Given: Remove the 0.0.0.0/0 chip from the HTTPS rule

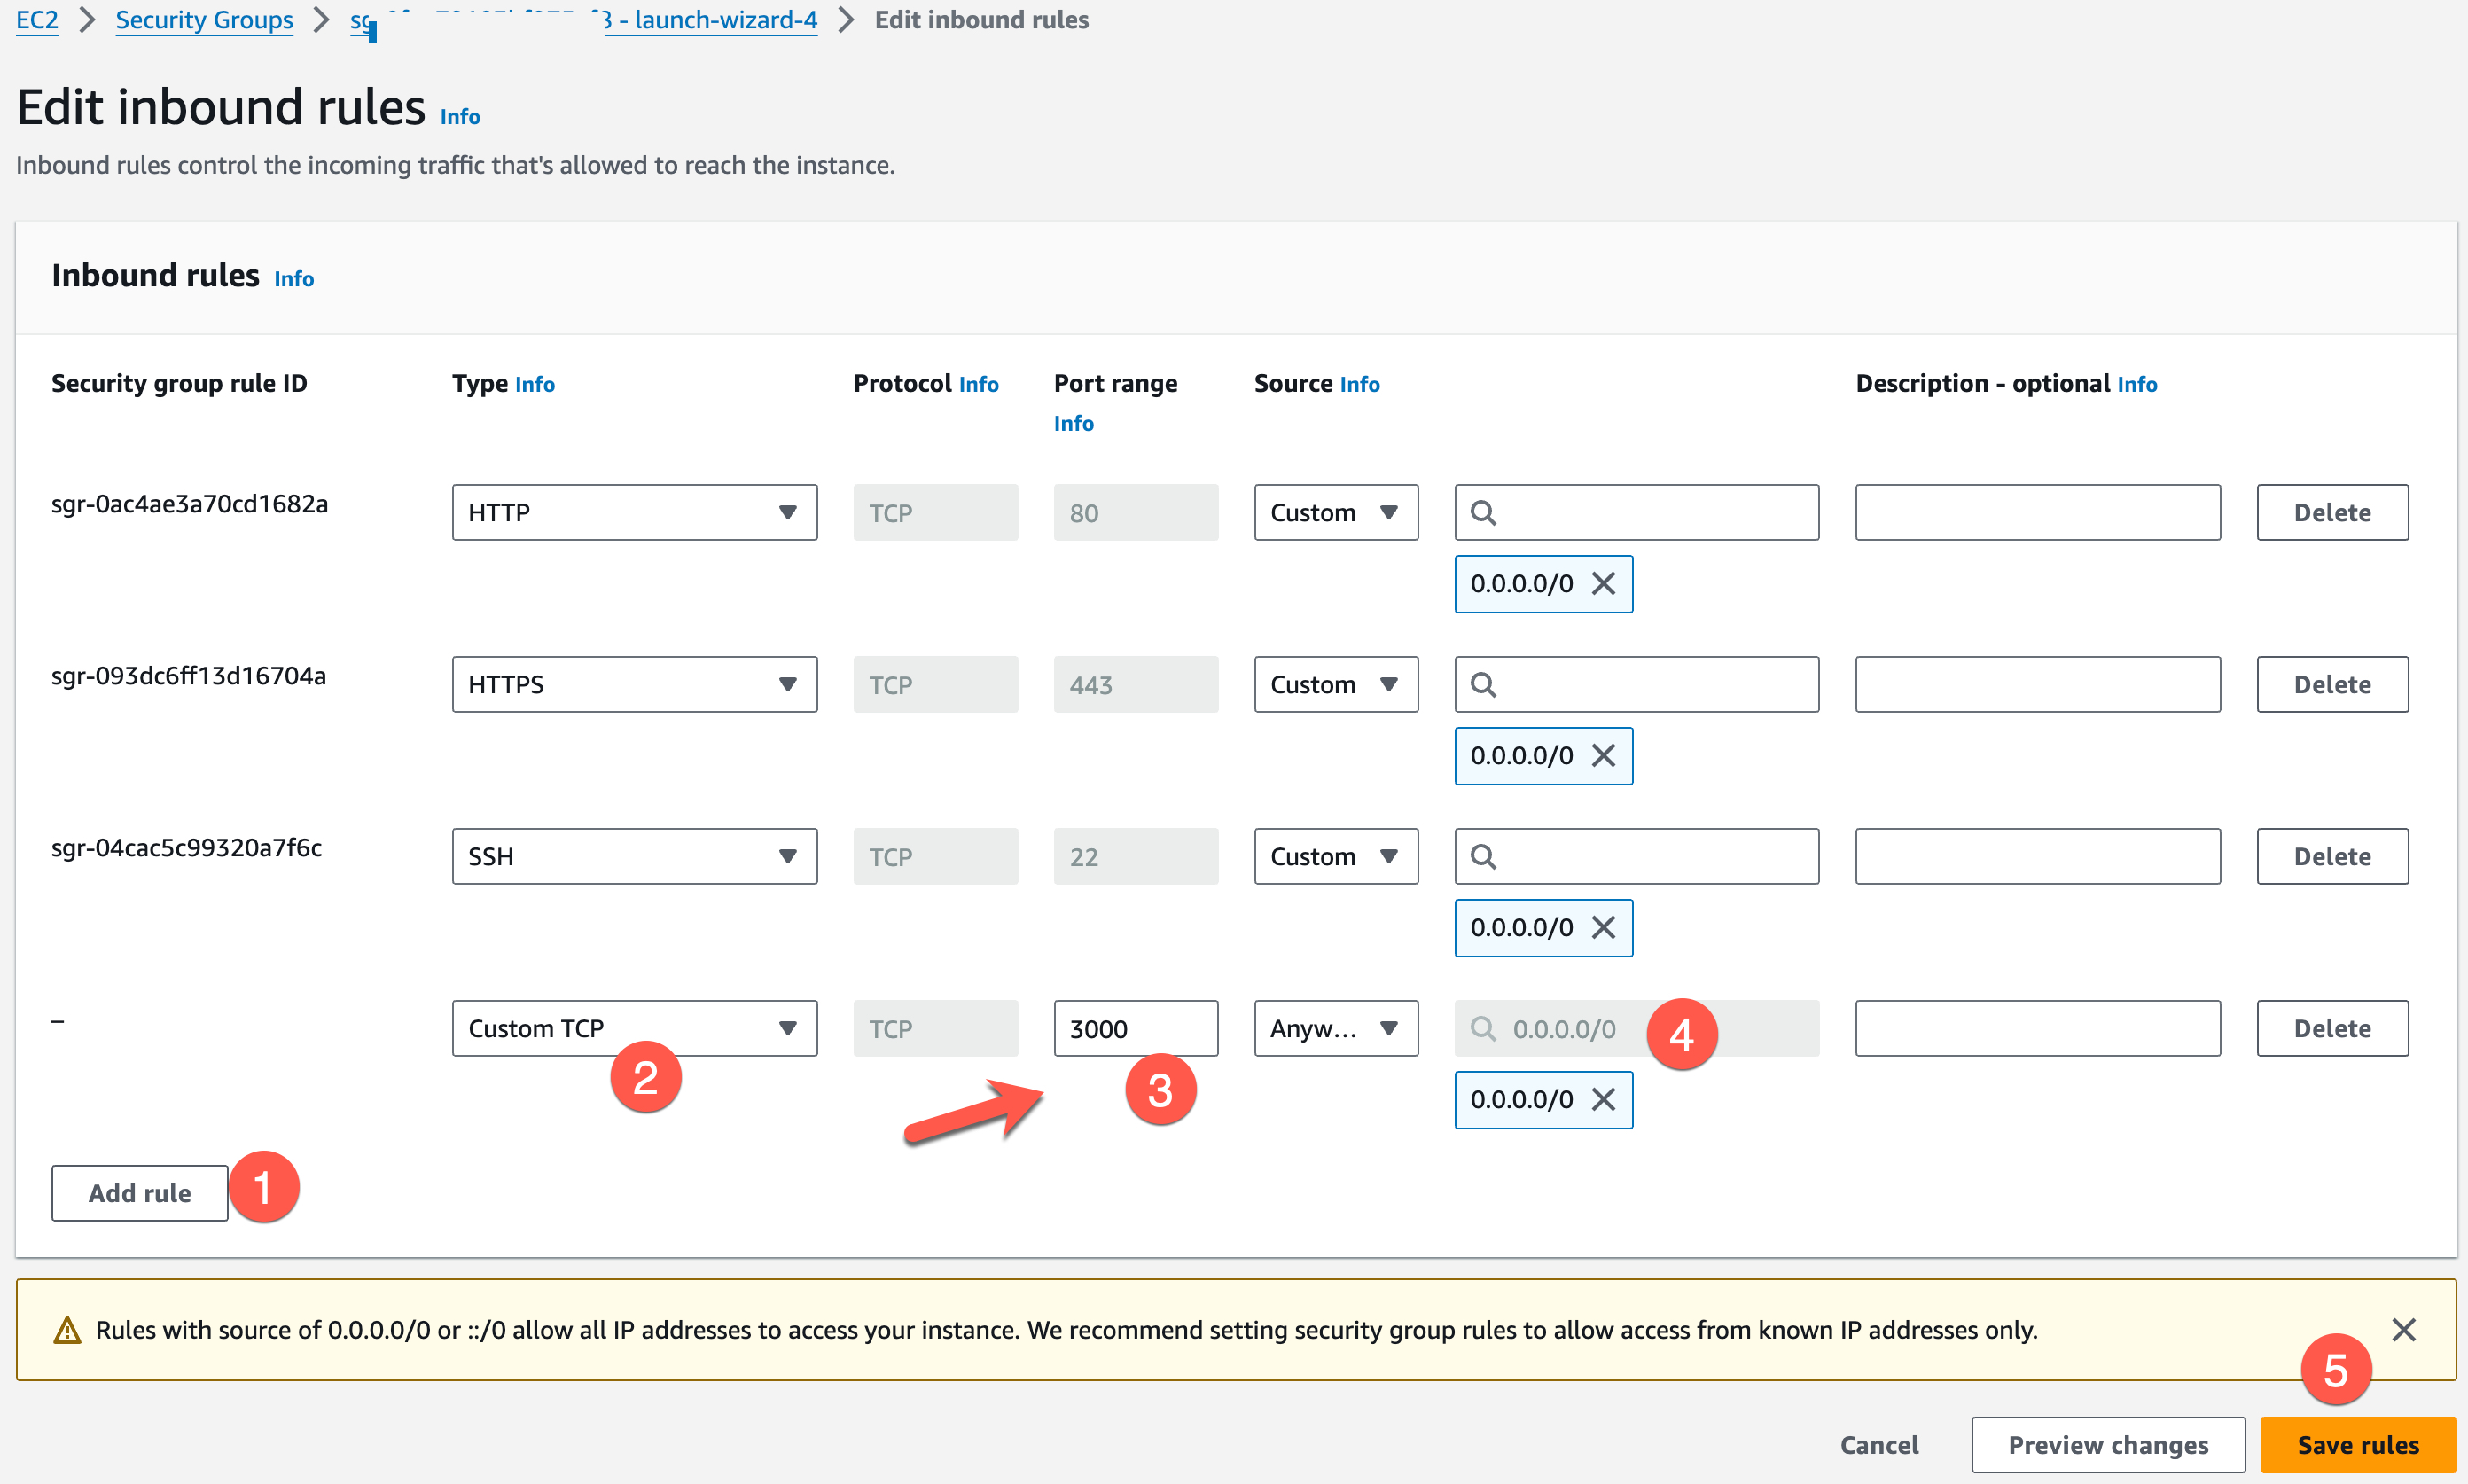Looking at the screenshot, I should 1603,756.
